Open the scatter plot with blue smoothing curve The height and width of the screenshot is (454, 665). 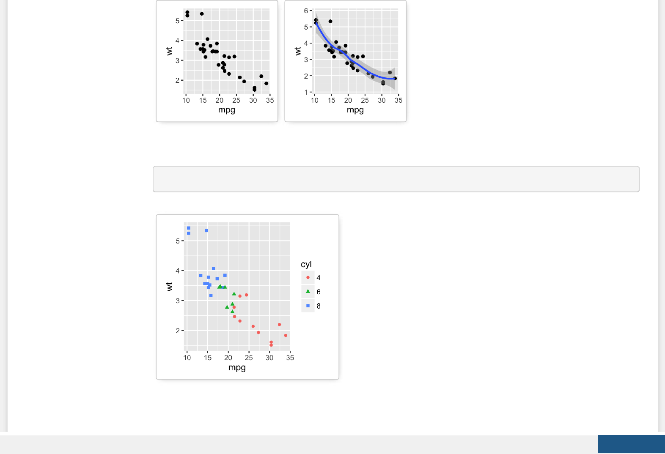click(346, 61)
